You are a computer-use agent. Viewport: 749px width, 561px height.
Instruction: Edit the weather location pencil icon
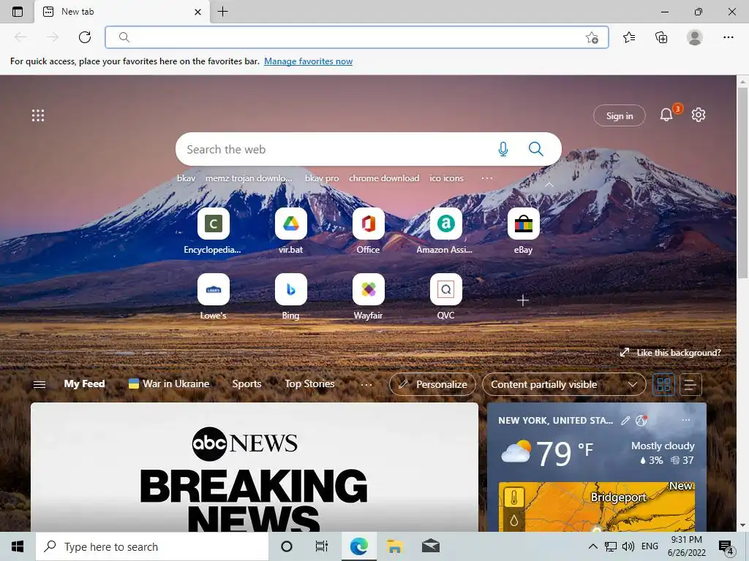[x=625, y=420]
